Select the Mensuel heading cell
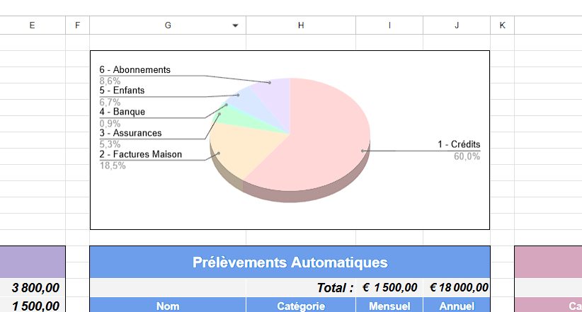The width and height of the screenshot is (582, 312). pos(389,306)
